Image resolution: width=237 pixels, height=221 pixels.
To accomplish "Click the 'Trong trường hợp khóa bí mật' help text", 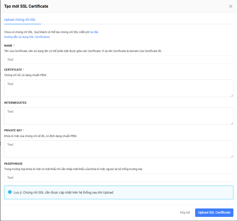I will 73,169.
